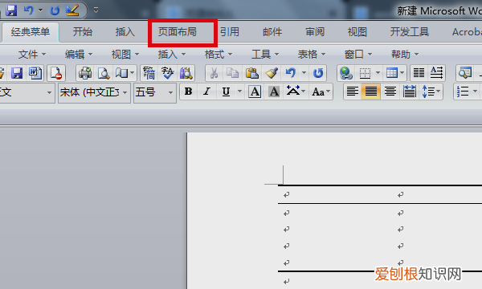Toggle Center paragraph alignment

pyautogui.click(x=390, y=92)
